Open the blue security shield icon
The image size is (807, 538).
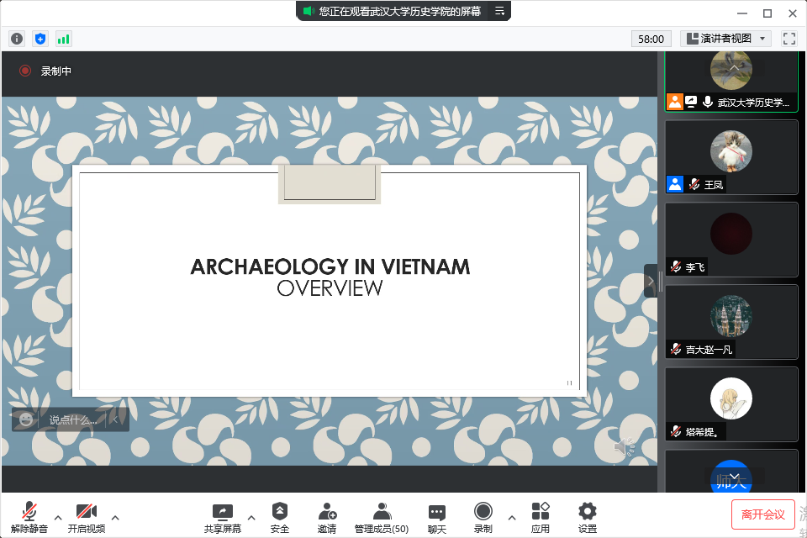pyautogui.click(x=40, y=39)
